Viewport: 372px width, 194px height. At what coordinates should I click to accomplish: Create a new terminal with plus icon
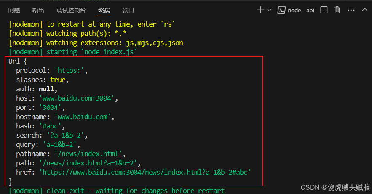pyautogui.click(x=260, y=10)
